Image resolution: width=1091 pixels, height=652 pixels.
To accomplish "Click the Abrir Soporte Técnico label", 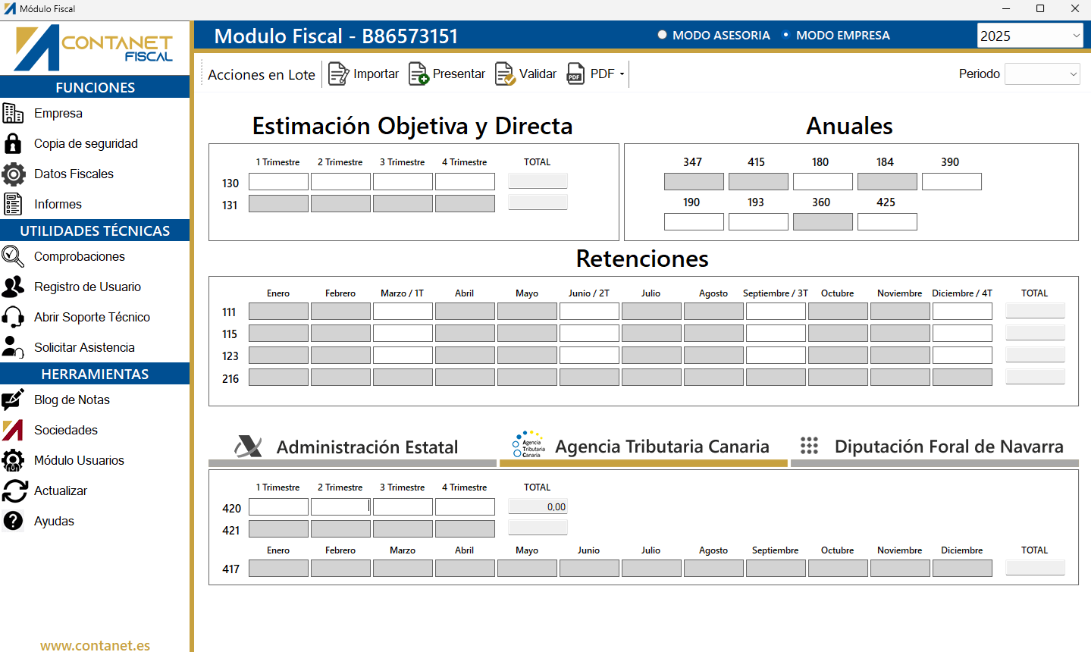I will pyautogui.click(x=92, y=317).
